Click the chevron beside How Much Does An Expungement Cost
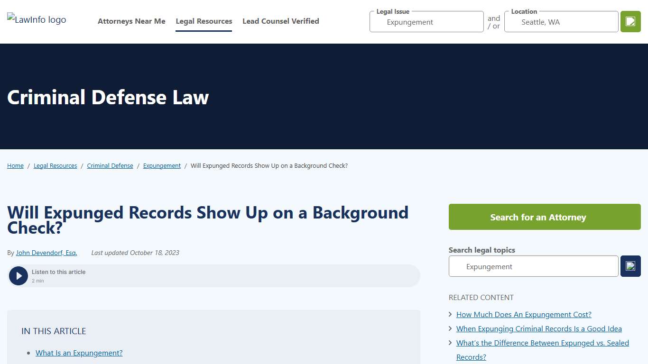 click(x=450, y=314)
